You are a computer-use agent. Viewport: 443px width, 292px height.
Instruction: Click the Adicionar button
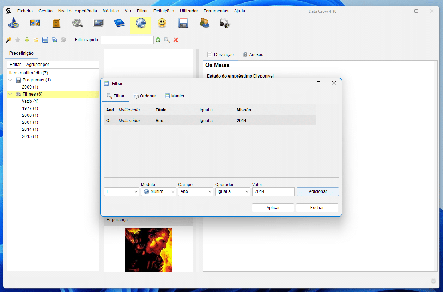click(x=317, y=191)
